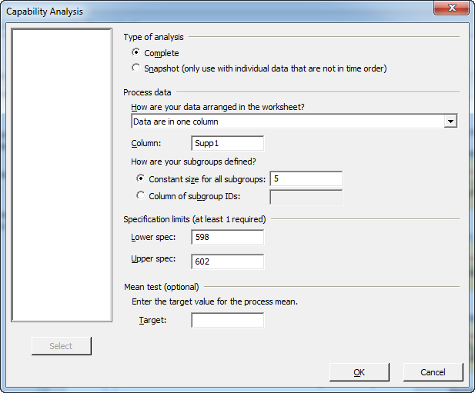475x393 pixels.
Task: Click the Lower spec label
Action: [153, 237]
